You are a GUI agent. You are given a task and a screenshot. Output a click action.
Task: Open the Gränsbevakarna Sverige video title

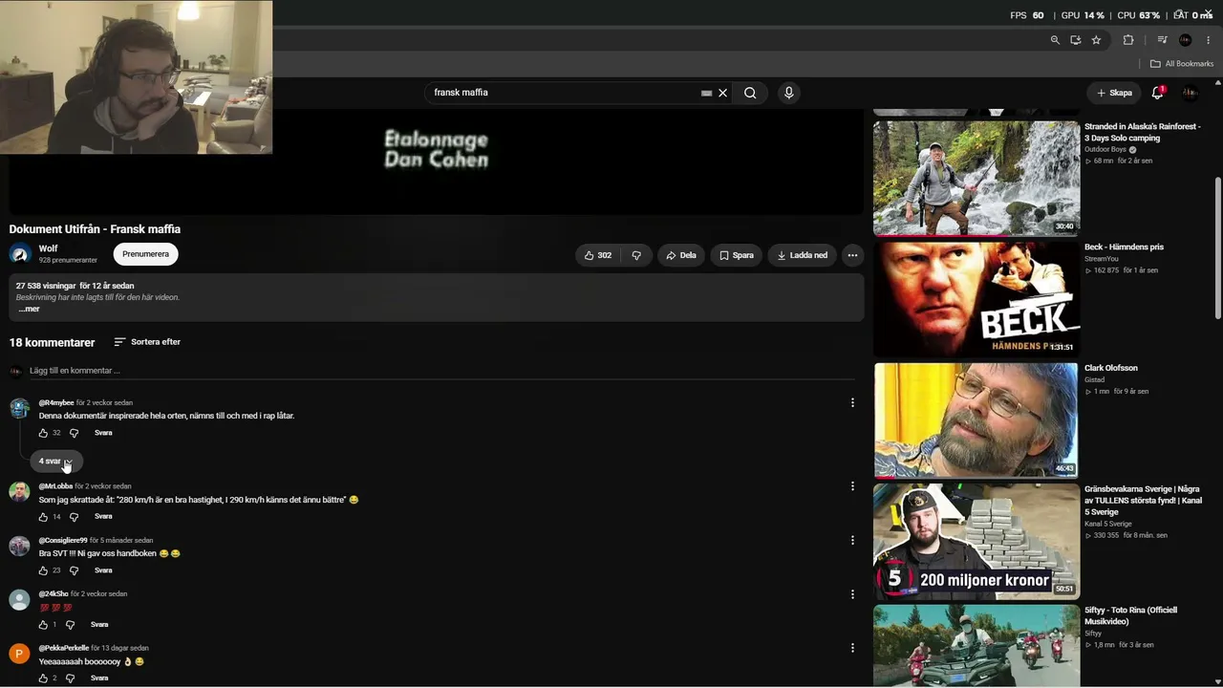[1142, 501]
